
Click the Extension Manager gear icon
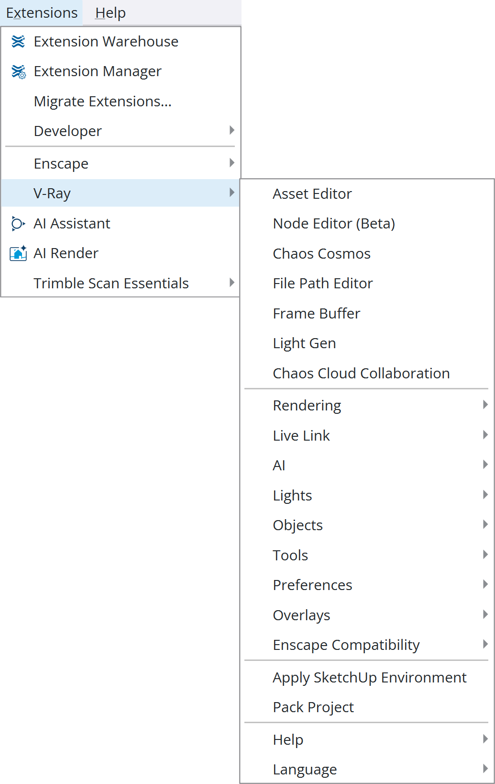19,72
